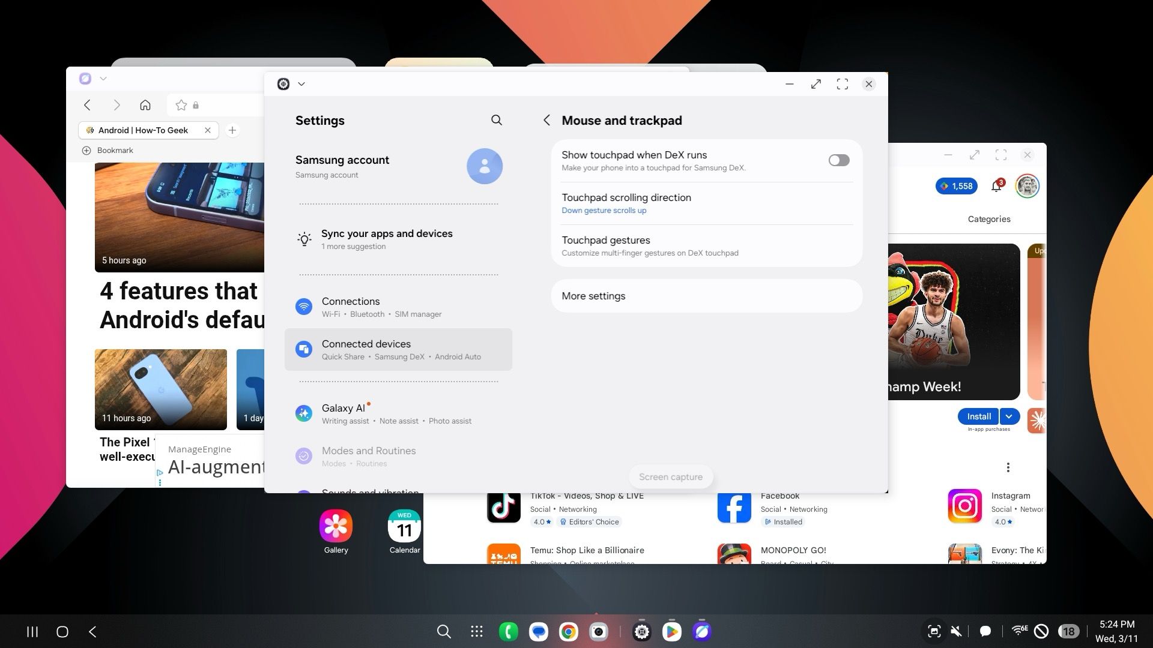
Task: Toggle muted sound icon in system tray
Action: pyautogui.click(x=957, y=631)
